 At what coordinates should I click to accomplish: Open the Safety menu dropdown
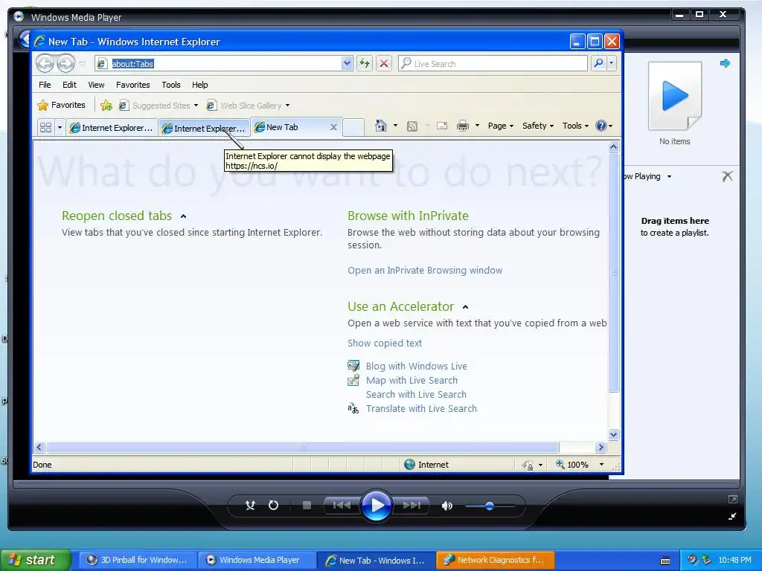pyautogui.click(x=537, y=126)
